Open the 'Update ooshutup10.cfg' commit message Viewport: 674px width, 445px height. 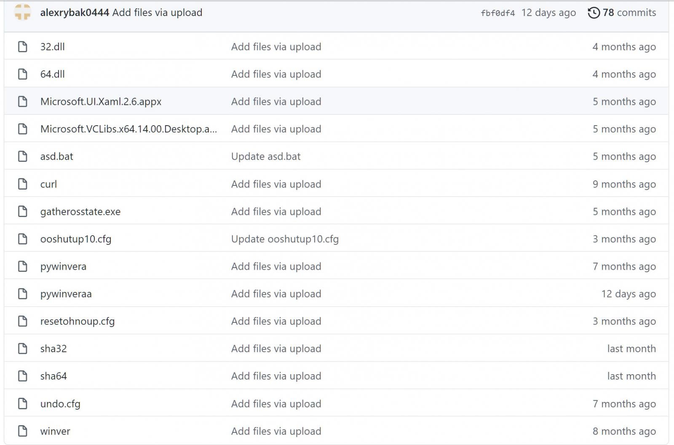tap(285, 239)
